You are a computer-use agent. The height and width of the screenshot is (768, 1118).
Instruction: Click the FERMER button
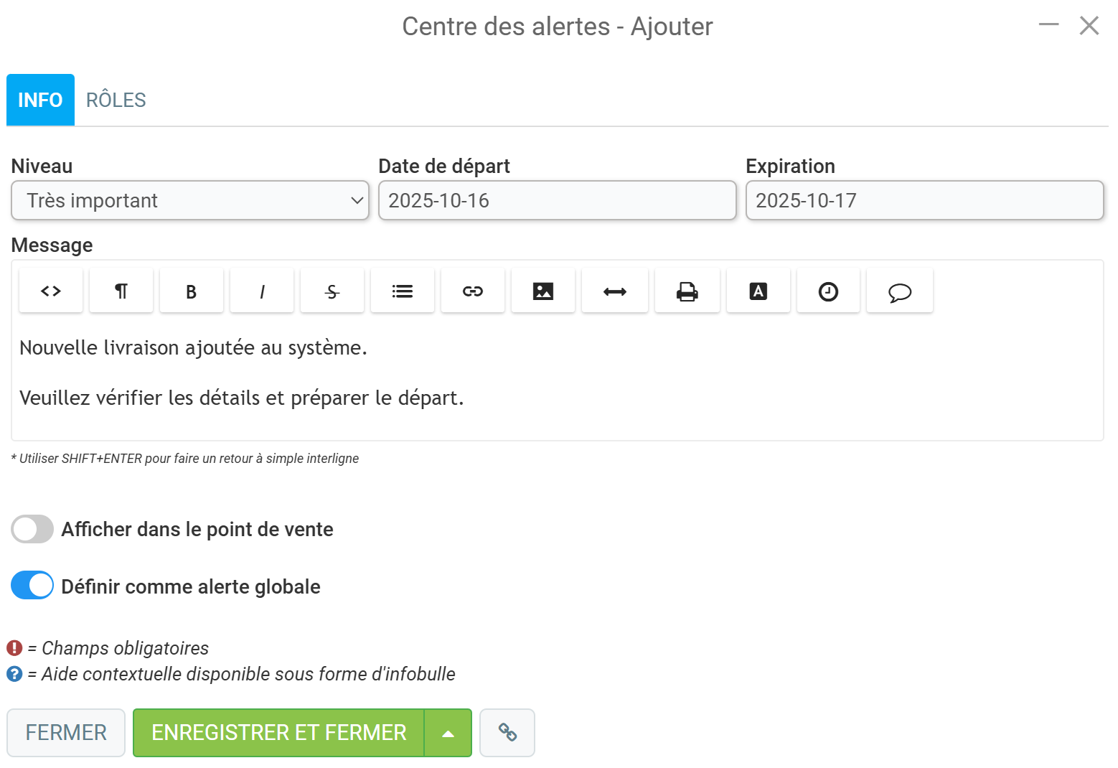(66, 733)
